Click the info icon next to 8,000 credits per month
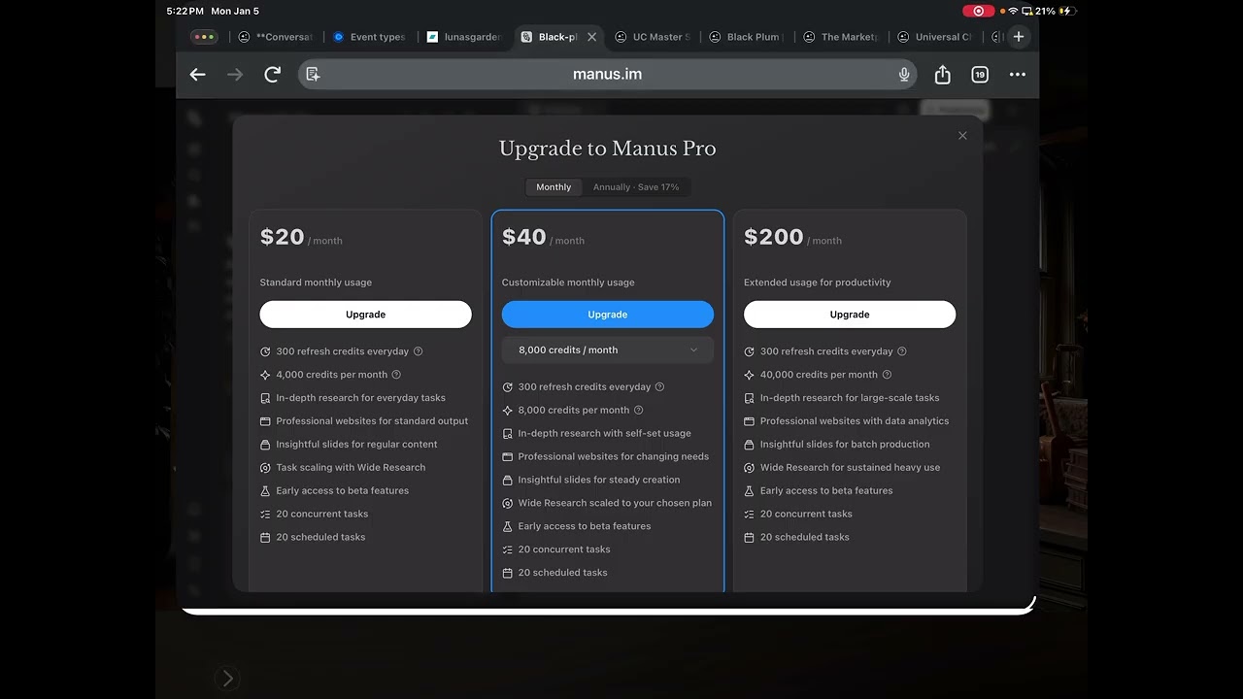 pos(638,411)
